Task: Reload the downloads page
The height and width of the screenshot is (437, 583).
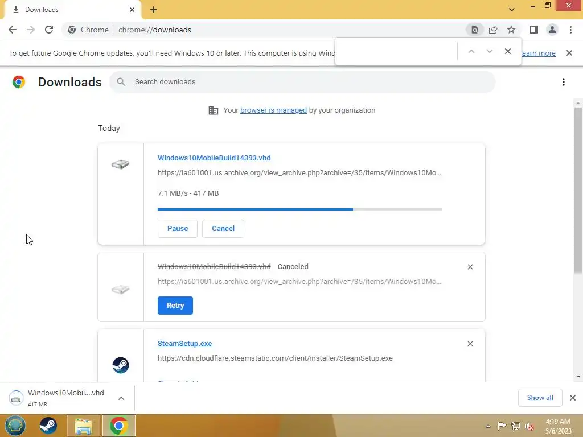Action: [x=49, y=30]
